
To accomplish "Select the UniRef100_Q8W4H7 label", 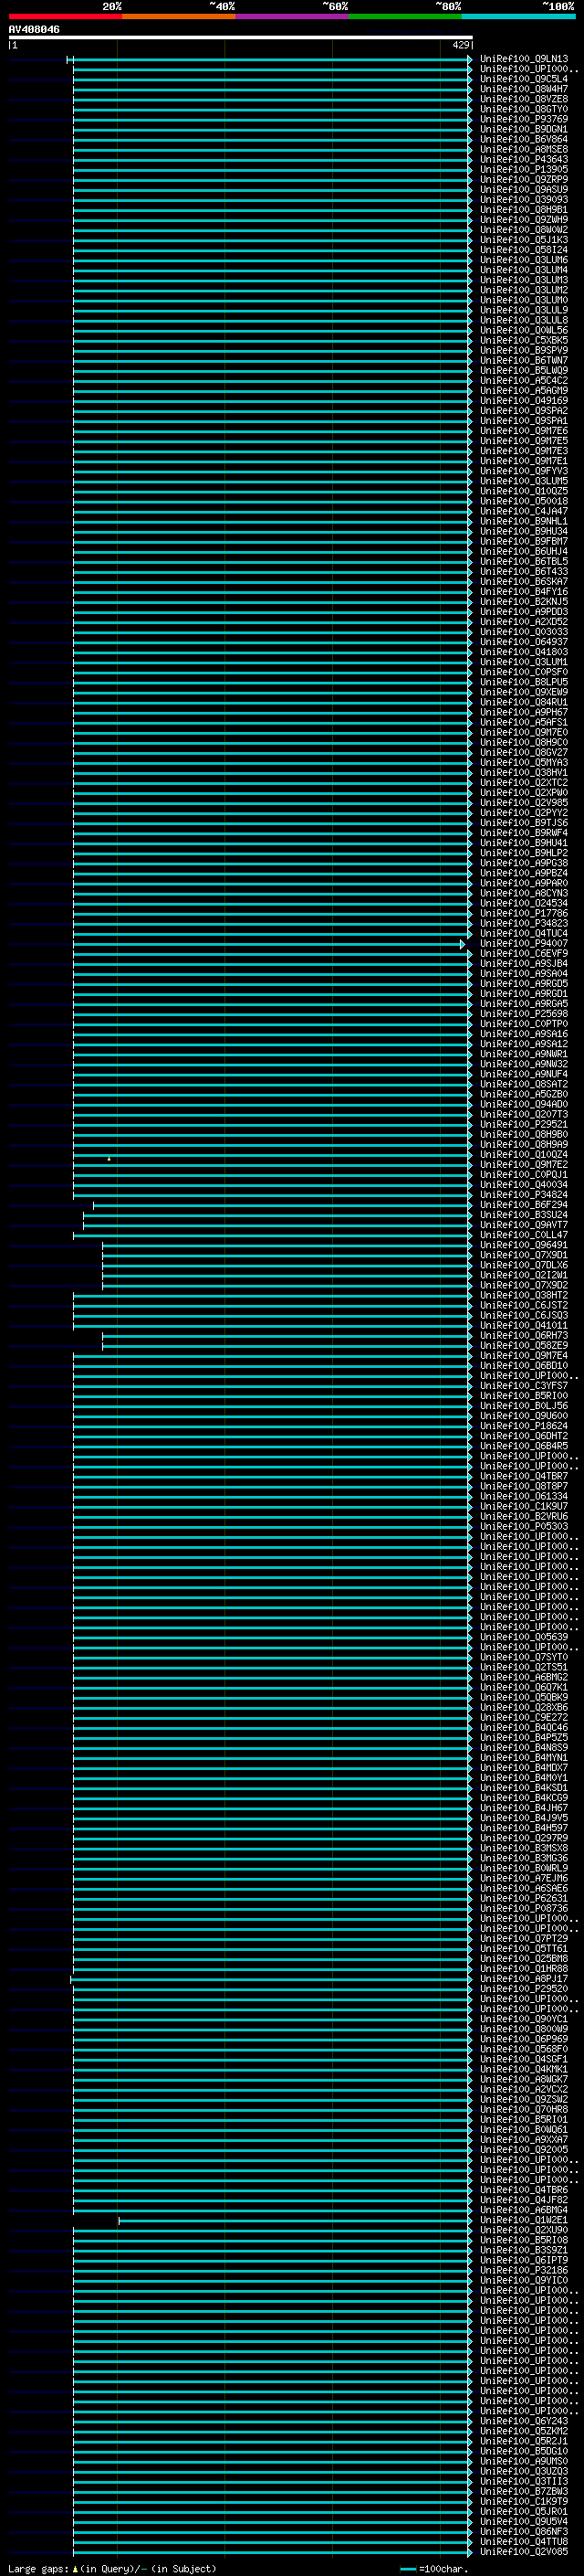I will click(x=524, y=89).
